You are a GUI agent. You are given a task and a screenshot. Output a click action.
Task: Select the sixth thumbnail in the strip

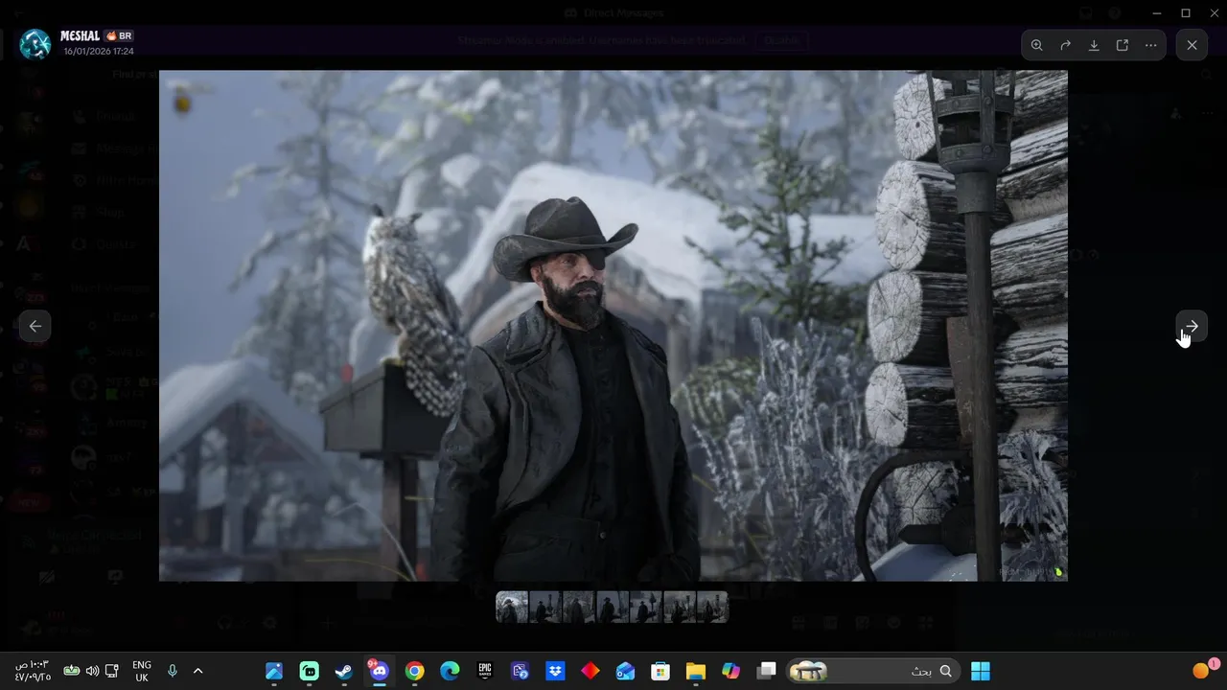point(680,608)
